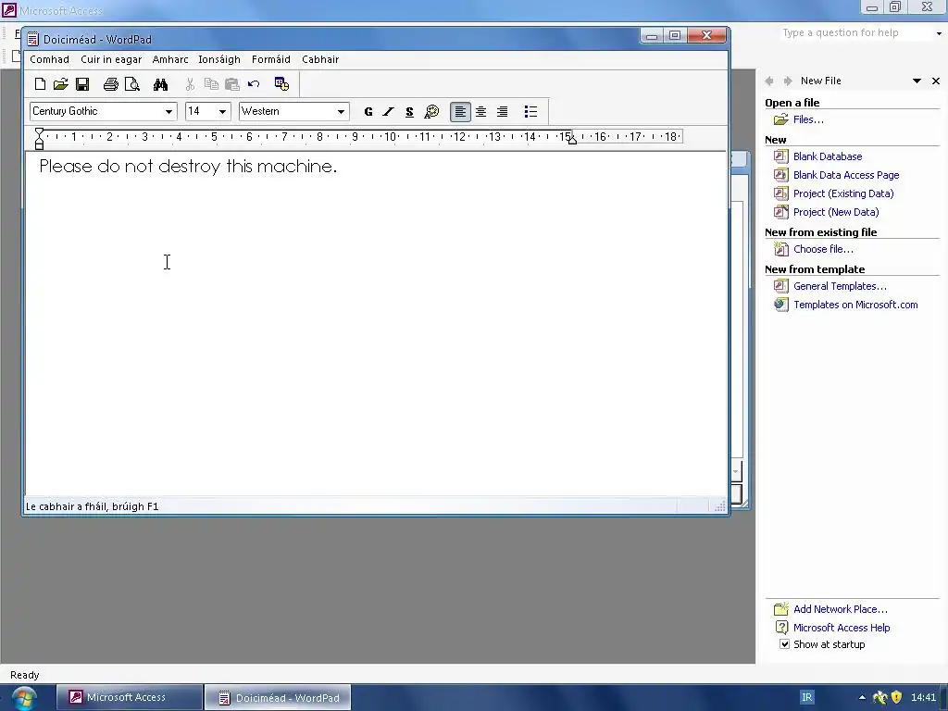Click the taskbar clock 14:41

coord(923,697)
